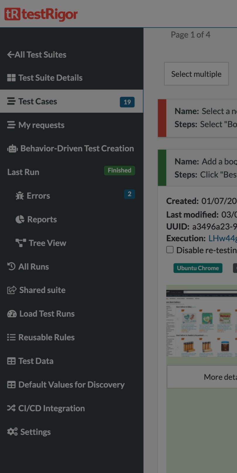Click the Reports pie chart icon
The width and height of the screenshot is (237, 473).
pos(20,219)
